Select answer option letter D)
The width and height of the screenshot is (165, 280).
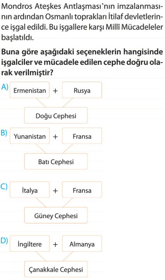pyautogui.click(x=5, y=241)
